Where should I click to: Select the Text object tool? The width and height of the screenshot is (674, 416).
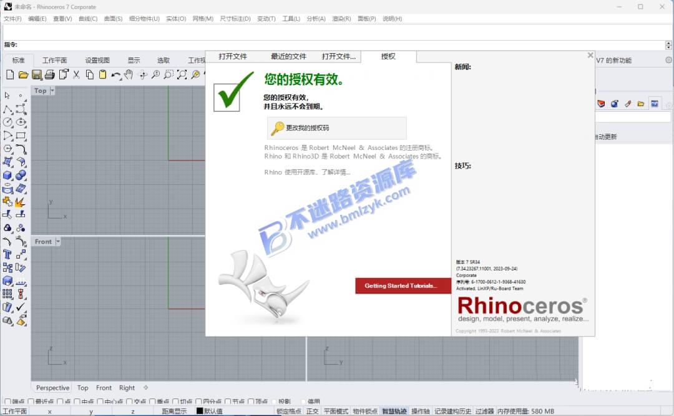pyautogui.click(x=7, y=254)
